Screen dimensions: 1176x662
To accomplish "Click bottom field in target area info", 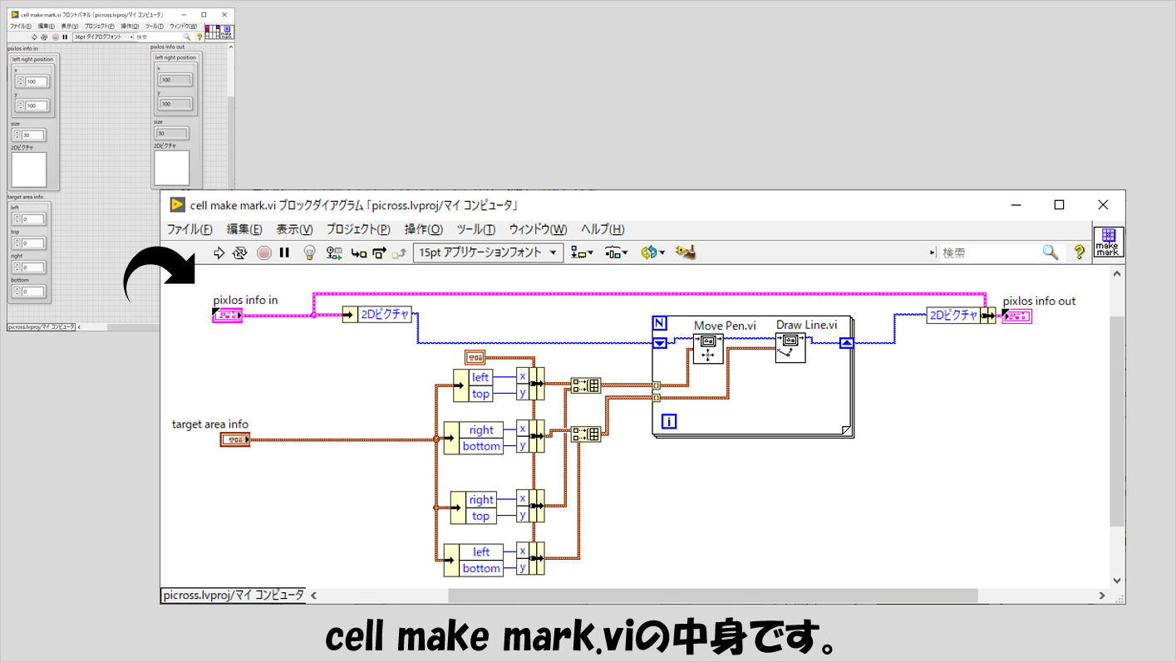I will (x=32, y=292).
